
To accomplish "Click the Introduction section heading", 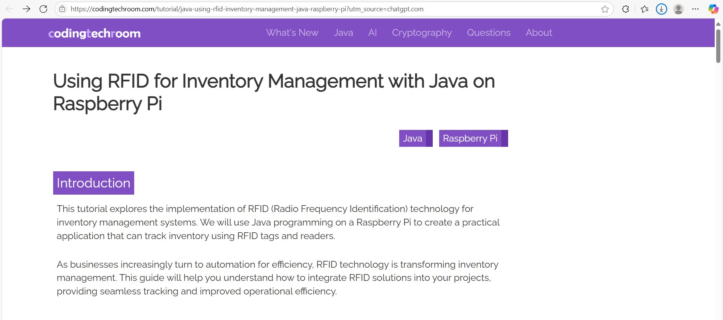I will (x=93, y=183).
